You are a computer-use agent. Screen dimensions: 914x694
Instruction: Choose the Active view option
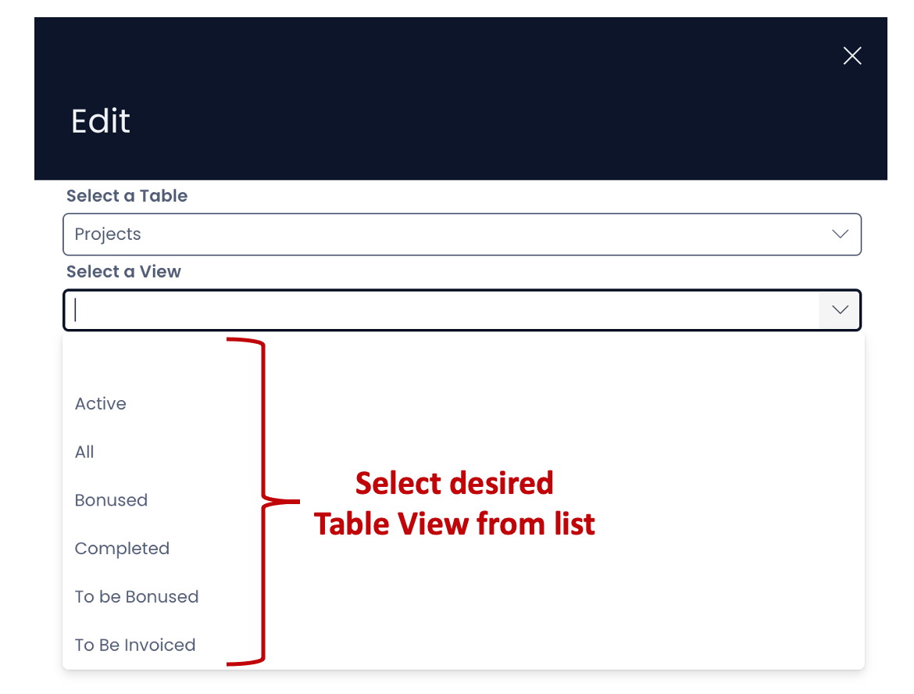click(x=463, y=403)
